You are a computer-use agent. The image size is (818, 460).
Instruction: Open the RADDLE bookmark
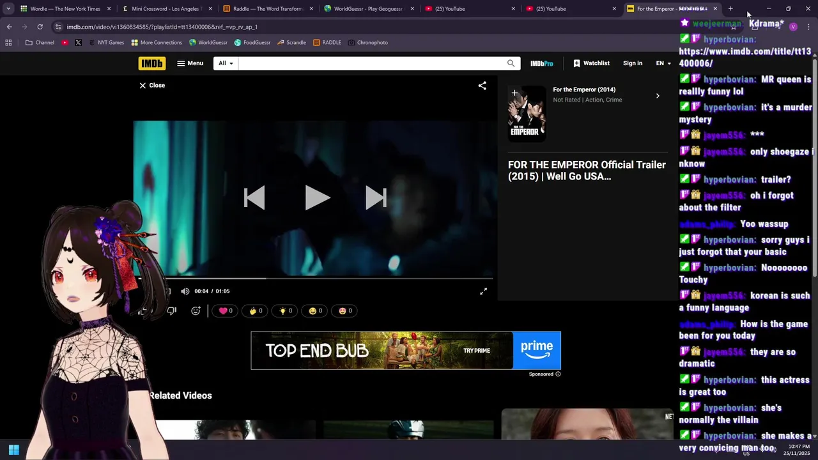[327, 43]
